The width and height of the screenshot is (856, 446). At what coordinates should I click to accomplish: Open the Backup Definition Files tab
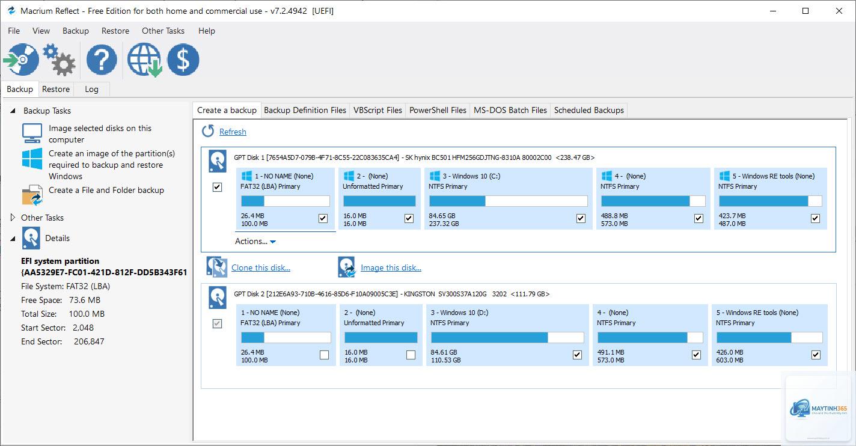pyautogui.click(x=305, y=110)
